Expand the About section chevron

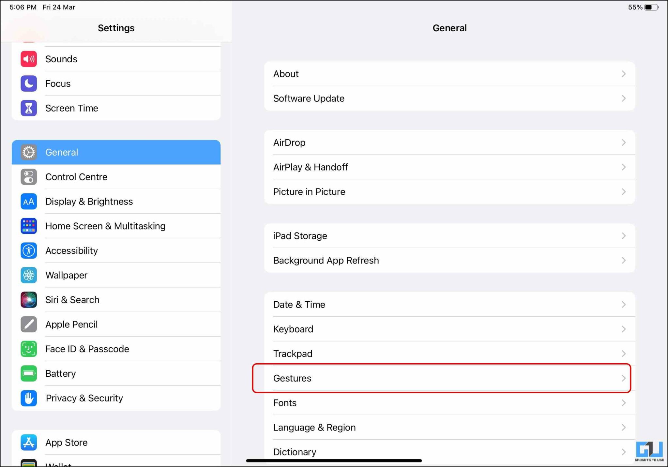(x=623, y=74)
